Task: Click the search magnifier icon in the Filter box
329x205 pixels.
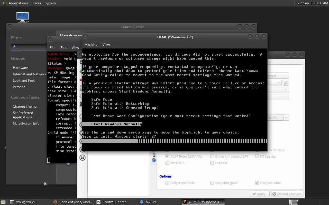Action: click(15, 47)
